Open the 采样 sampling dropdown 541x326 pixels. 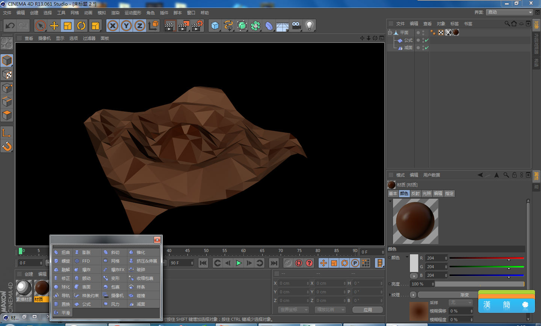(461, 303)
